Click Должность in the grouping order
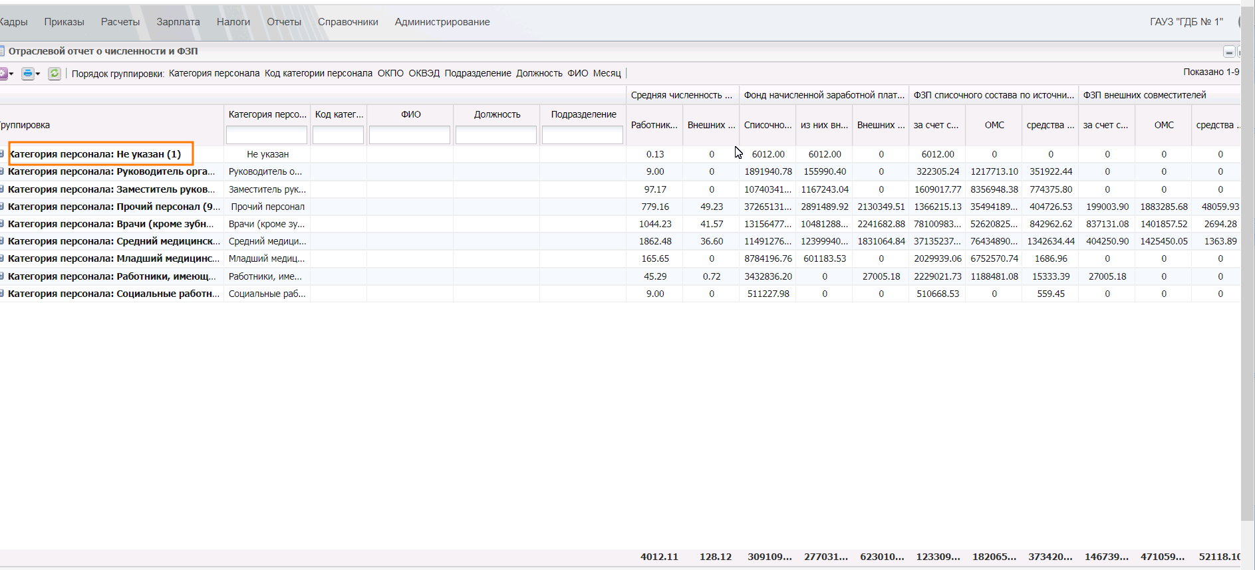 point(539,73)
